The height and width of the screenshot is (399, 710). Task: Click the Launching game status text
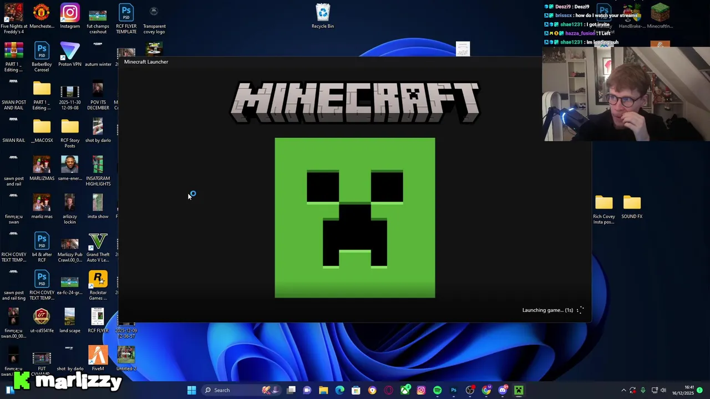547,310
